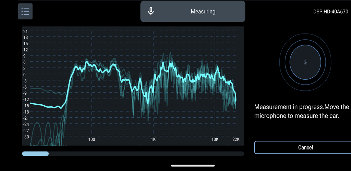
Task: Cancel the measurement in progress
Action: point(305,147)
